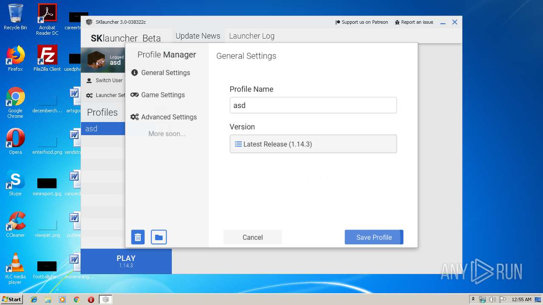
Task: Switch to Launcher Log tab
Action: pos(252,36)
